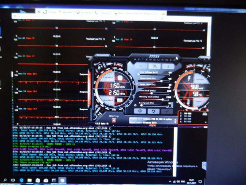Open Windows taskbar search magnifier

pos(5,181)
